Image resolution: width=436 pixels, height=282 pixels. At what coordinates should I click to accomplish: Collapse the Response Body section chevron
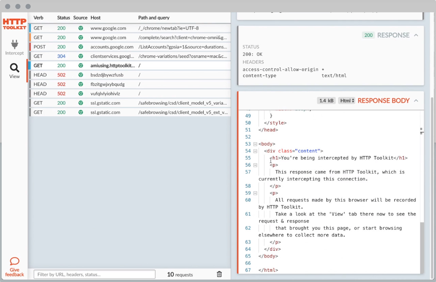(416, 100)
